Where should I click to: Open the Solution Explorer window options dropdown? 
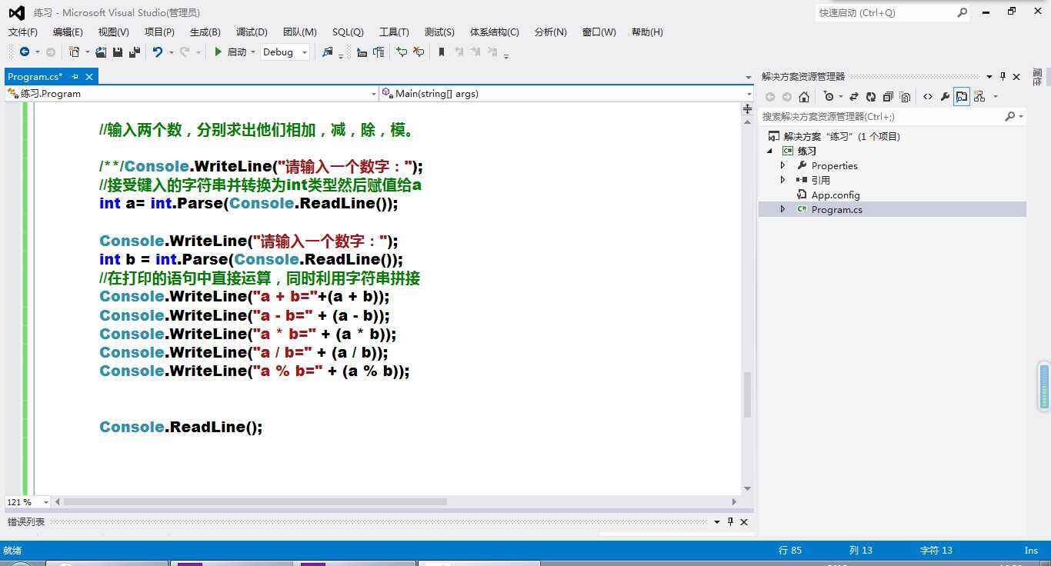pyautogui.click(x=989, y=76)
